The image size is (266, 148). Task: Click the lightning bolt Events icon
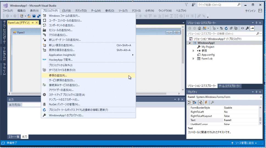206,102
